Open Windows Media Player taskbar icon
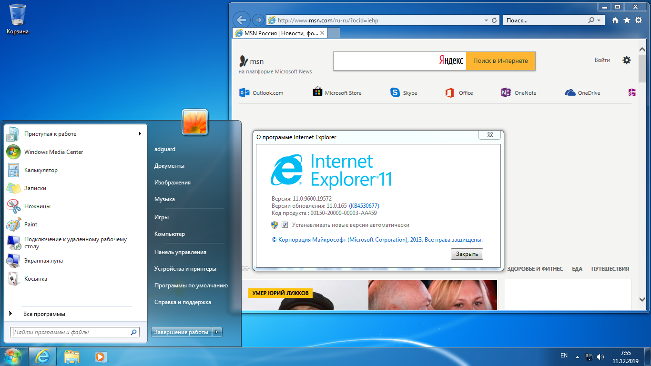 point(100,356)
